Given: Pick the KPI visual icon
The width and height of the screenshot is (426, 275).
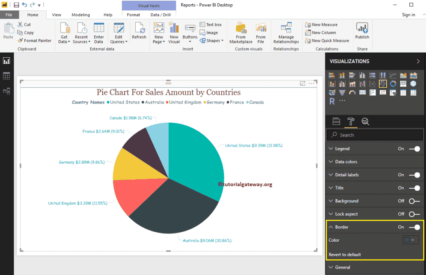Looking at the screenshot, I should click(x=383, y=92).
